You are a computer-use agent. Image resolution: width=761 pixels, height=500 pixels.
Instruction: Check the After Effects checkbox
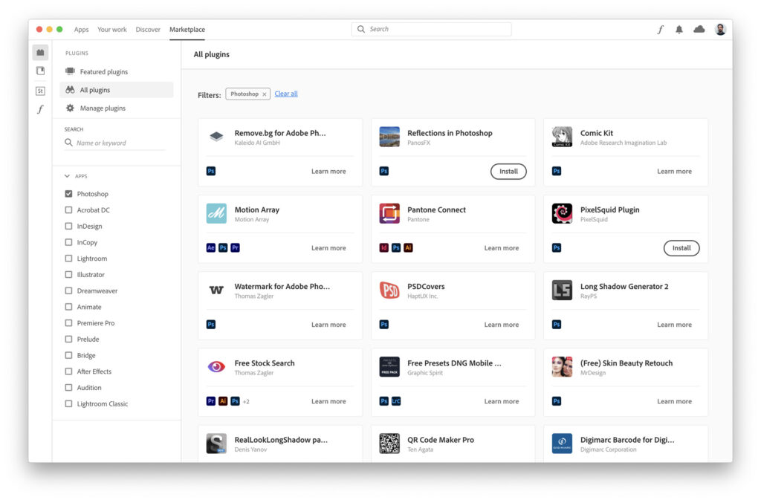point(68,371)
